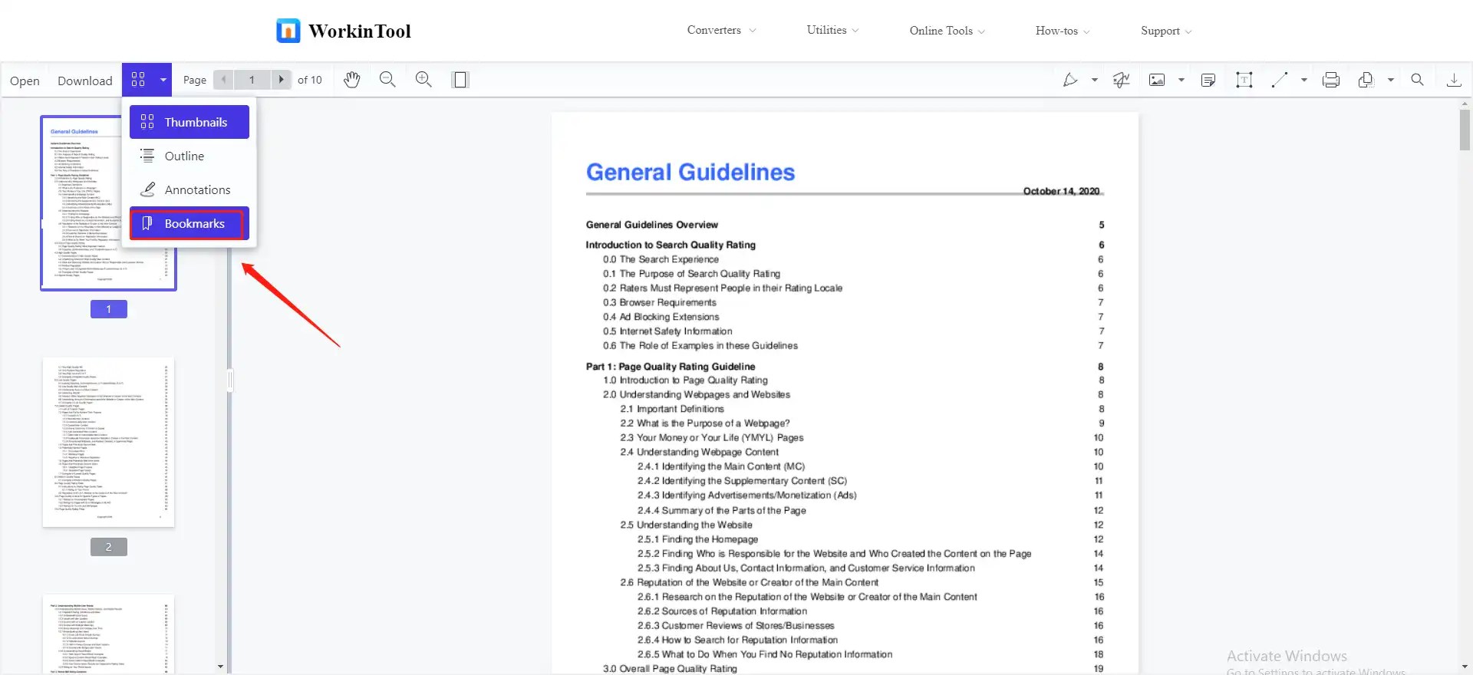Viewport: 1473px width, 675px height.
Task: Click the page number input field
Action: click(252, 80)
